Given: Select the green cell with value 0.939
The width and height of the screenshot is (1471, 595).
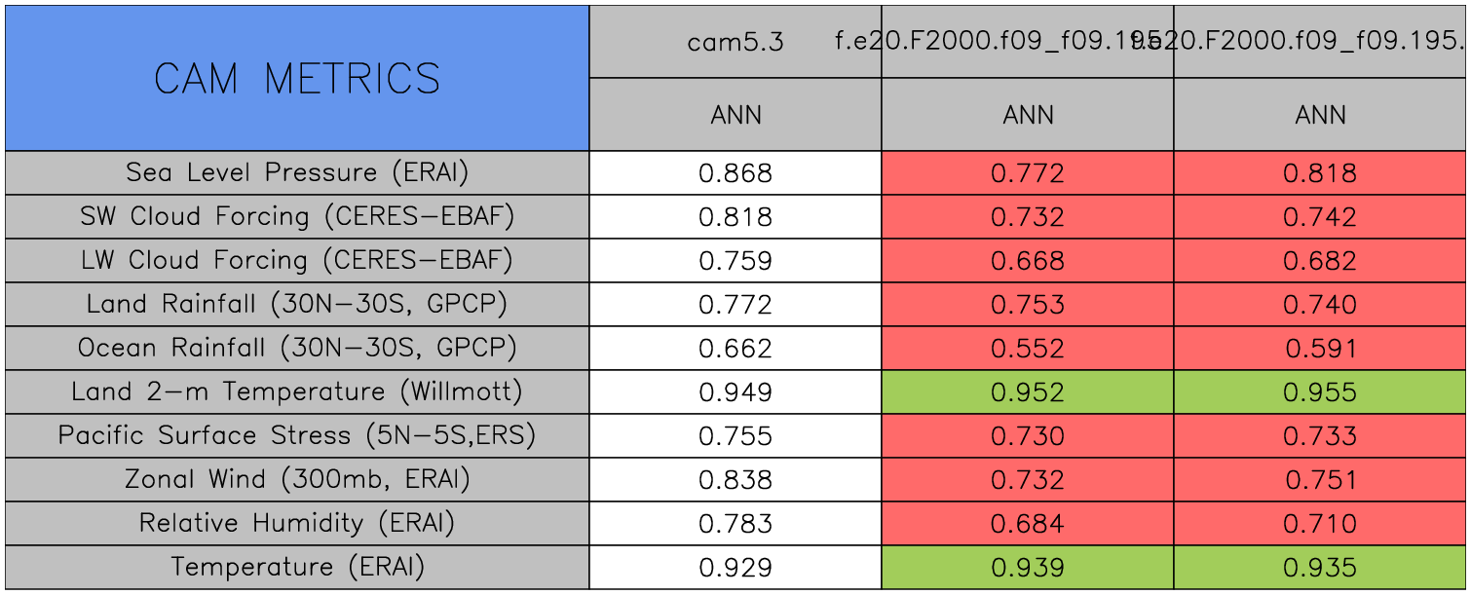Looking at the screenshot, I should [1028, 568].
